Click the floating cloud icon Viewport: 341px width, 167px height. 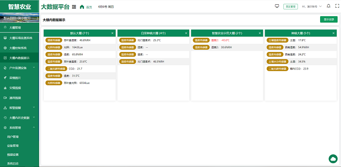click(x=333, y=159)
